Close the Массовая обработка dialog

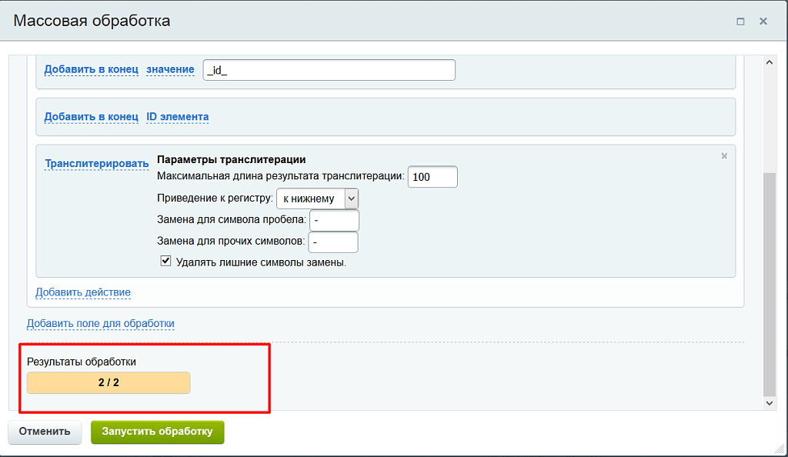(x=763, y=22)
